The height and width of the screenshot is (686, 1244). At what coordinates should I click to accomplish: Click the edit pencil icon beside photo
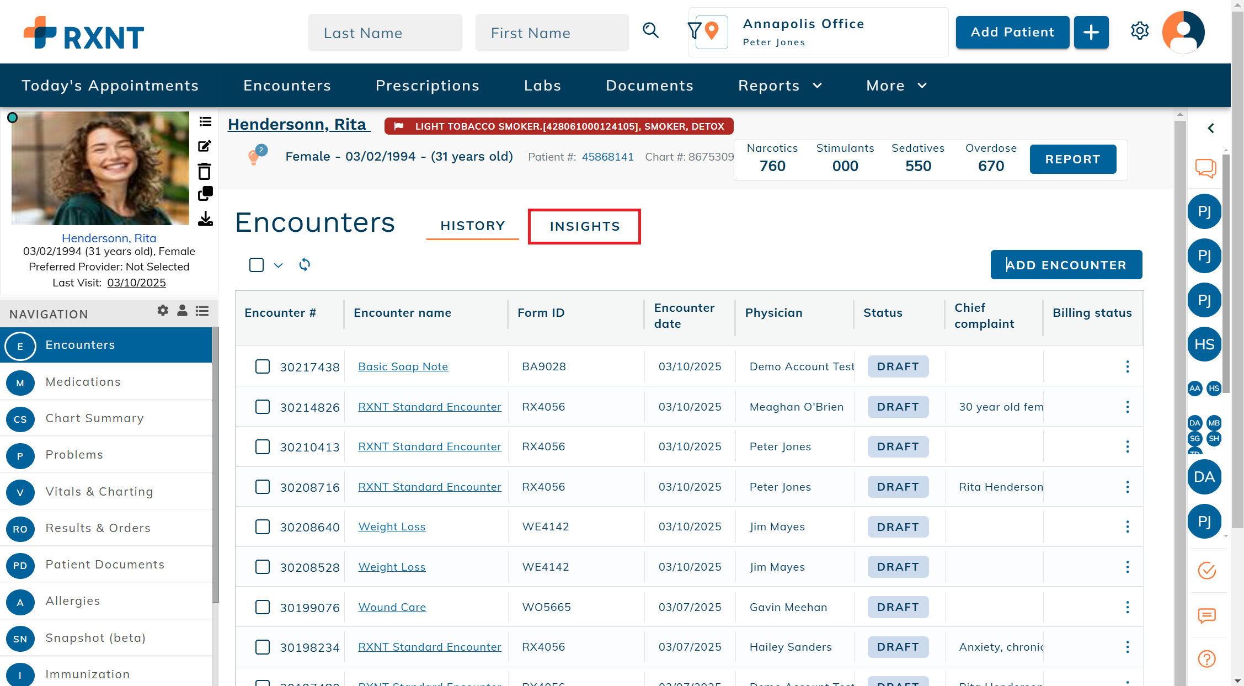[x=205, y=146]
